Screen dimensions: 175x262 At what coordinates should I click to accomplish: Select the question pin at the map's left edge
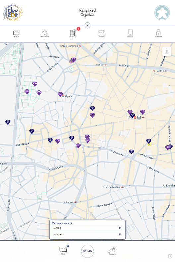[8, 122]
